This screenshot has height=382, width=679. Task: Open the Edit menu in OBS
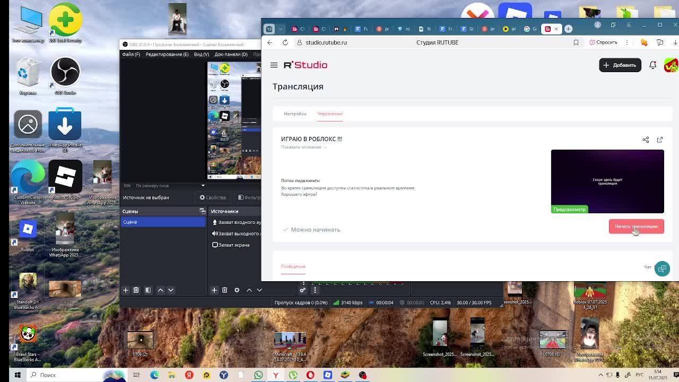167,54
